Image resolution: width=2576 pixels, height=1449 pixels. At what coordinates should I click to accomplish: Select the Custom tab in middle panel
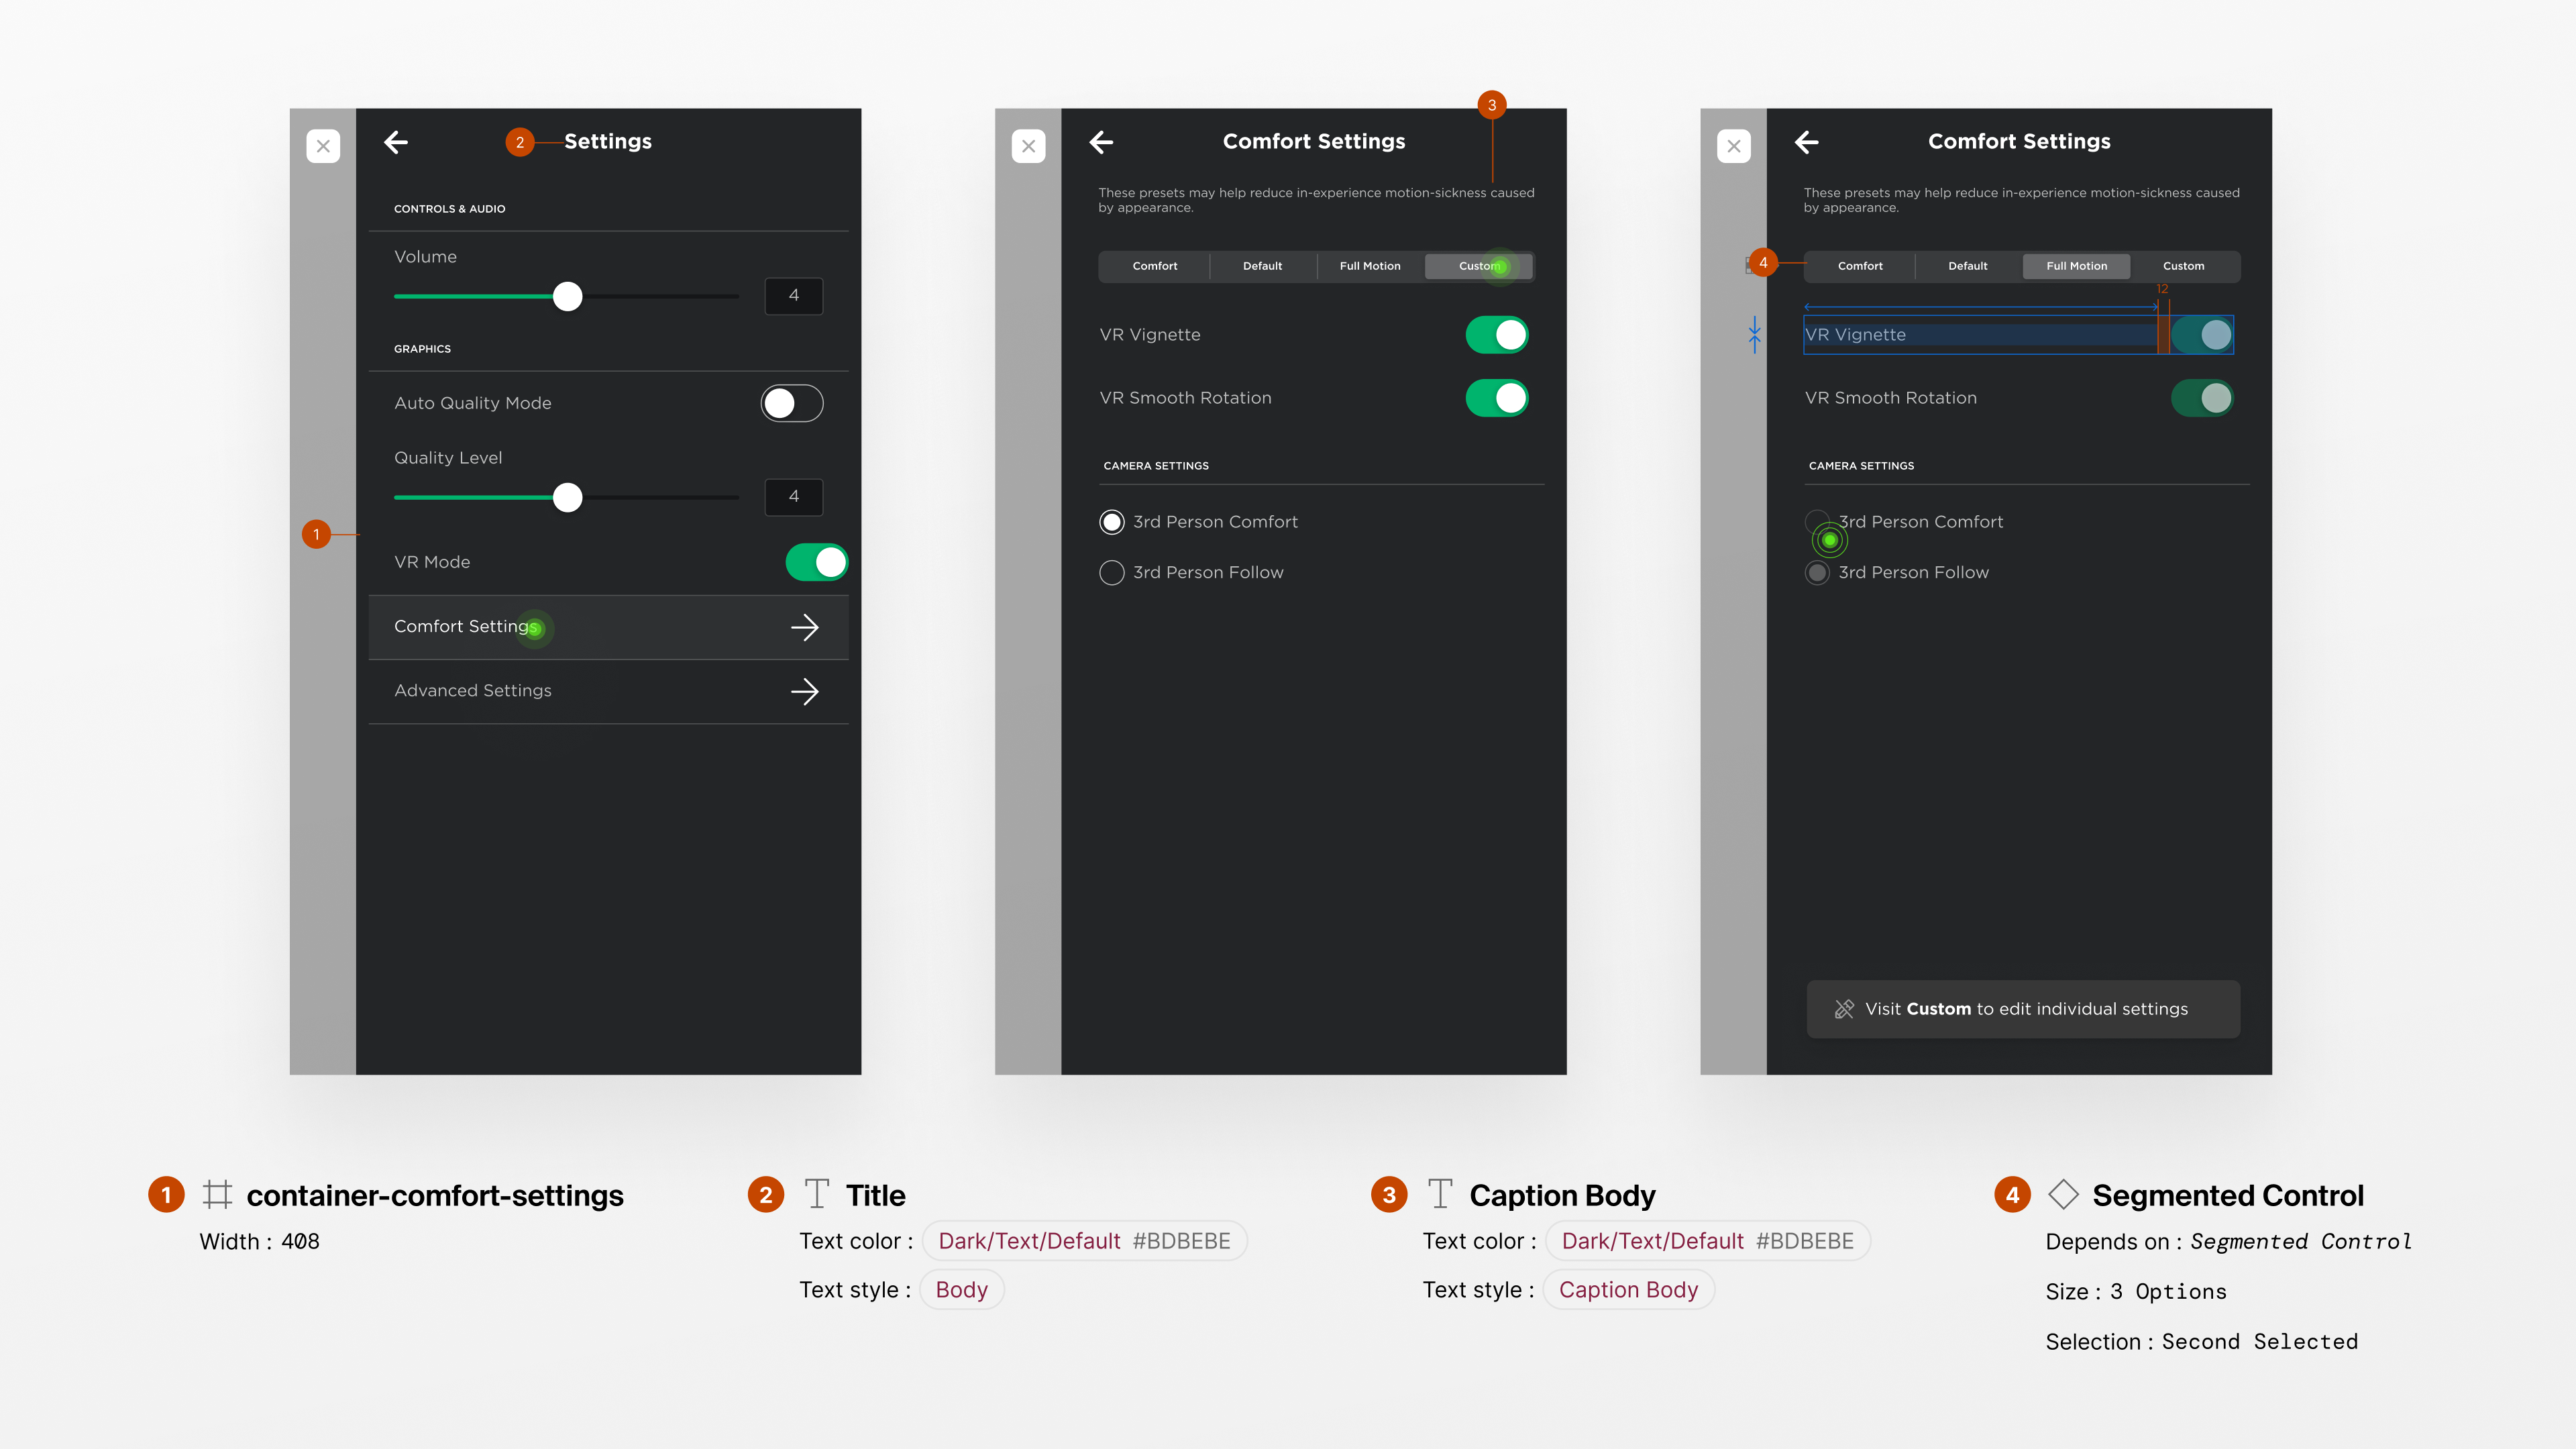pyautogui.click(x=1478, y=266)
